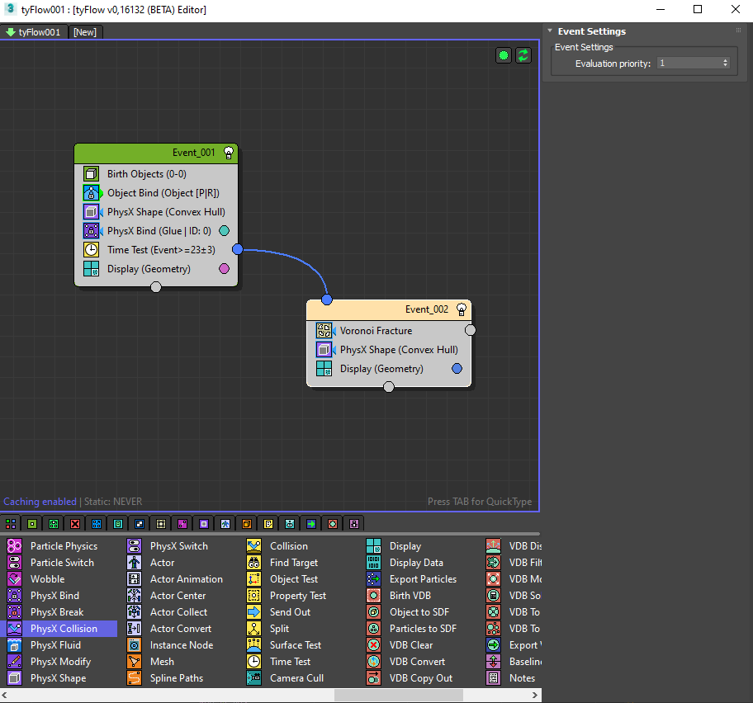This screenshot has height=703, width=753.
Task: Switch to the tyFlow001 tab
Action: tap(33, 32)
